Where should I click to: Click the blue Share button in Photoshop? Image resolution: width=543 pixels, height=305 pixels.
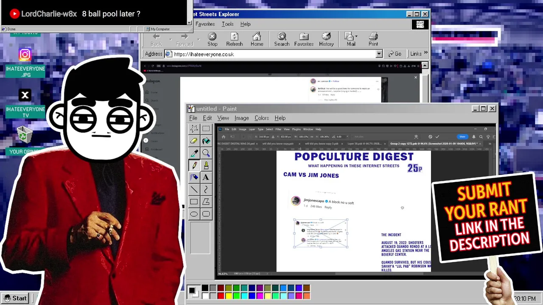click(x=462, y=137)
